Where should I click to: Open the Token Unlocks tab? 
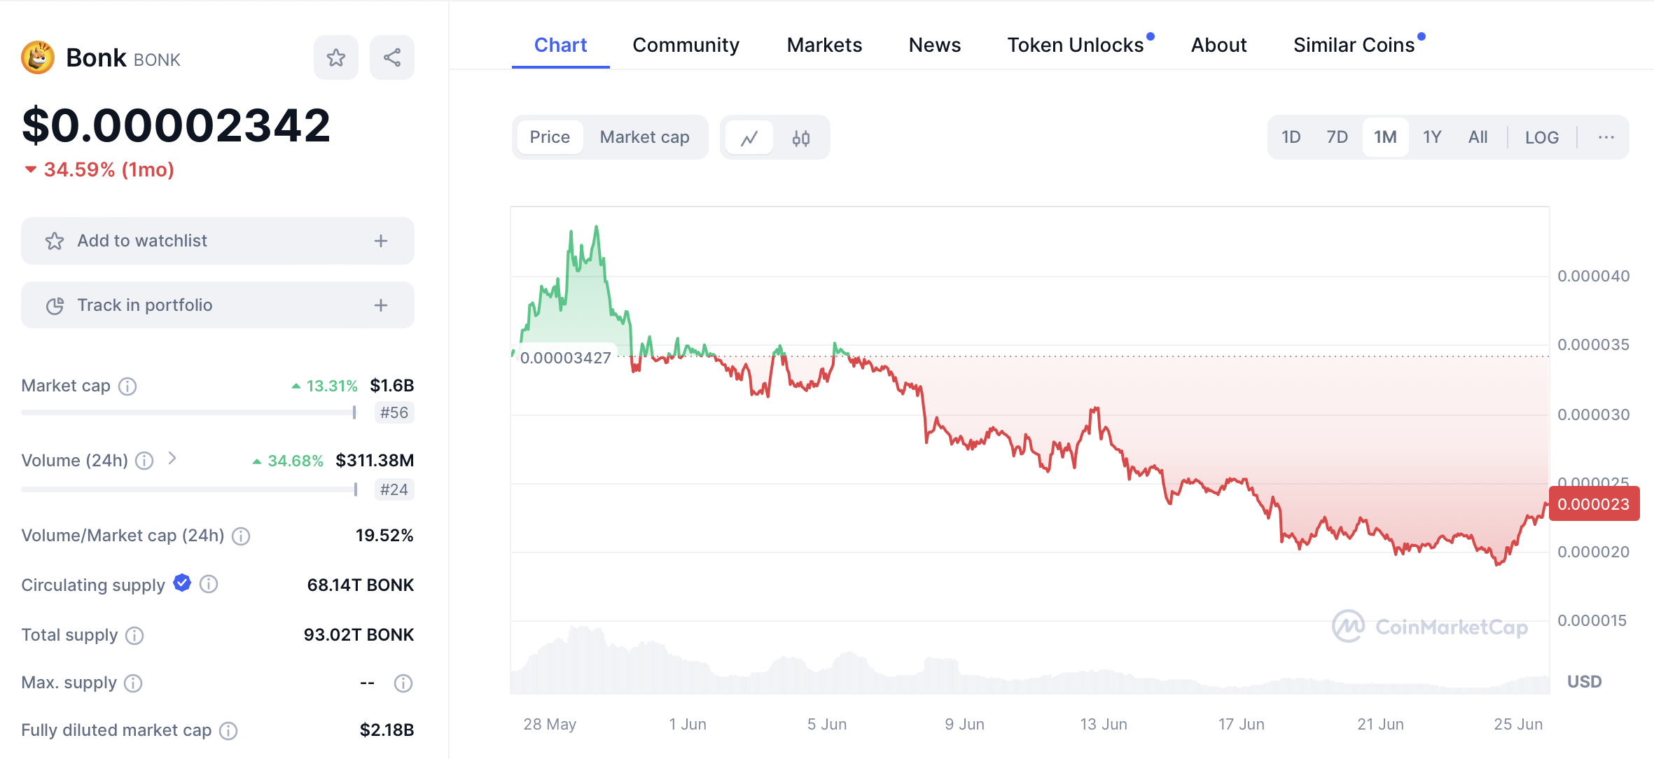[1075, 46]
